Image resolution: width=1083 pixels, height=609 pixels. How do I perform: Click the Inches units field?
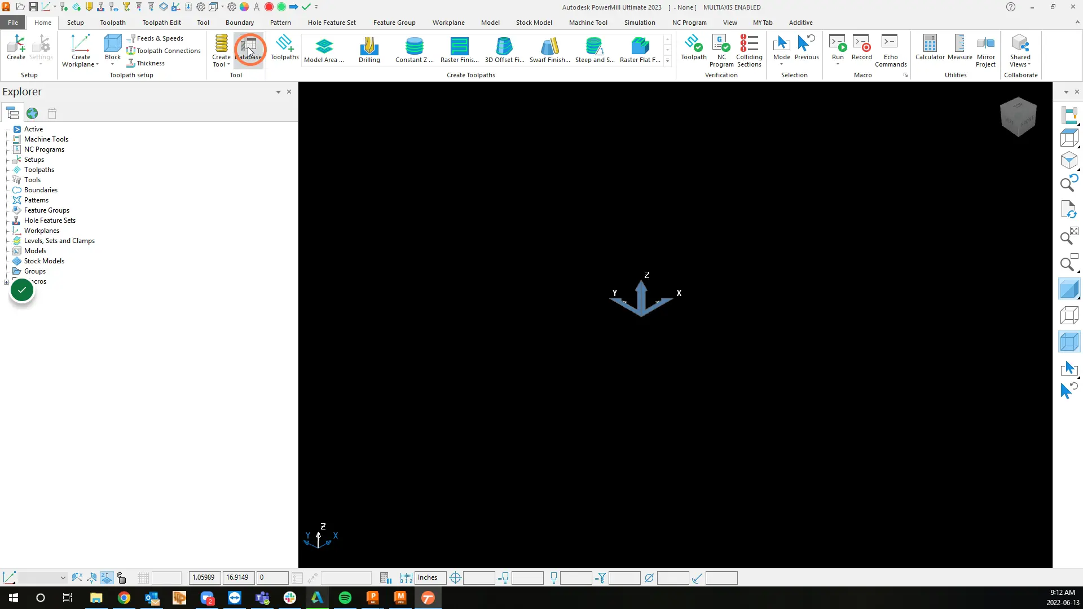coord(431,578)
